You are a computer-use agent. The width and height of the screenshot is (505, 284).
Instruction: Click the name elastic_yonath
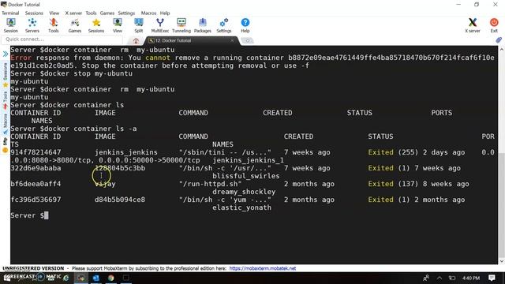[x=241, y=207]
